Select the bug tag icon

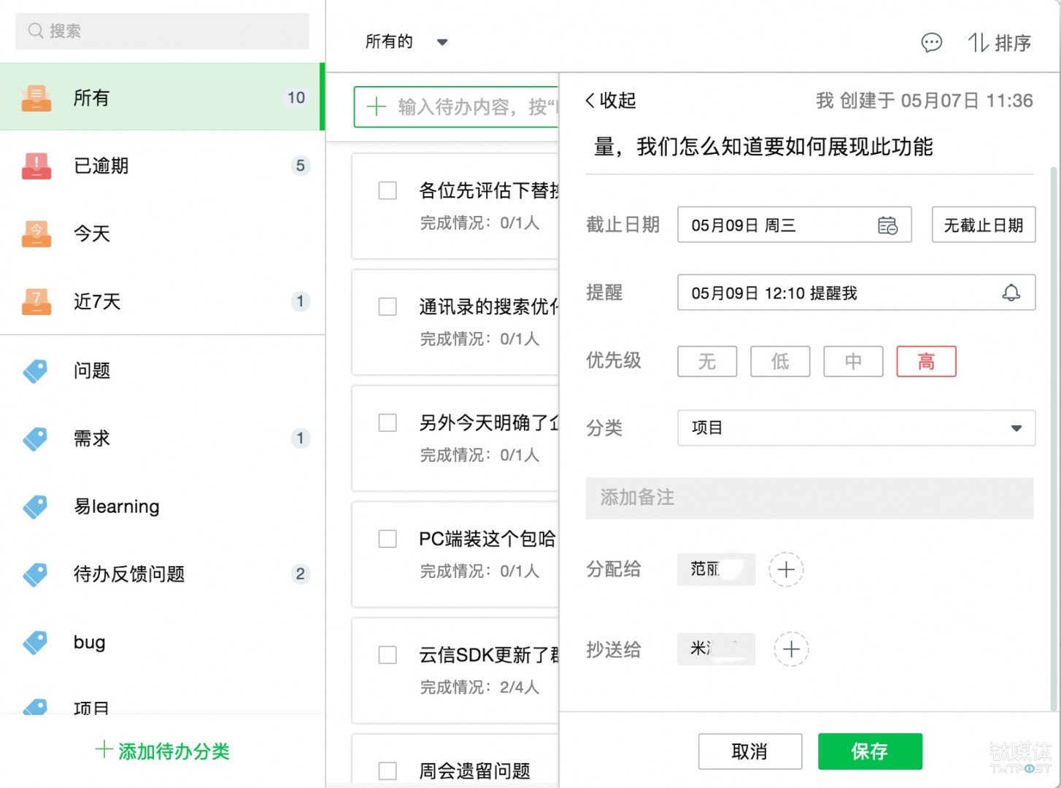pos(36,642)
